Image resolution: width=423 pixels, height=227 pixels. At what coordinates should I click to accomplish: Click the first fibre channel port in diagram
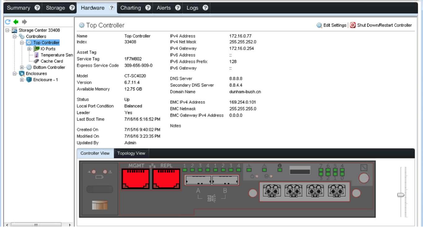pyautogui.click(x=272, y=191)
